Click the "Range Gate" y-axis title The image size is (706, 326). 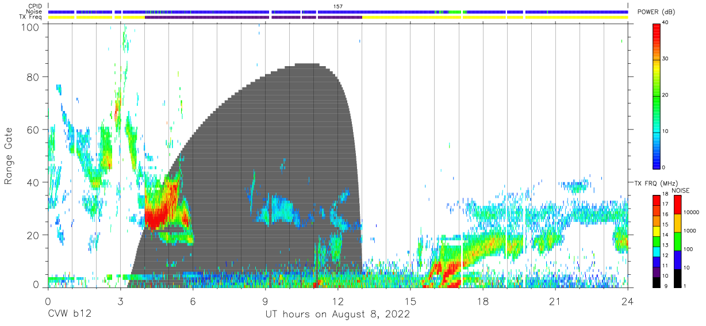coord(9,156)
